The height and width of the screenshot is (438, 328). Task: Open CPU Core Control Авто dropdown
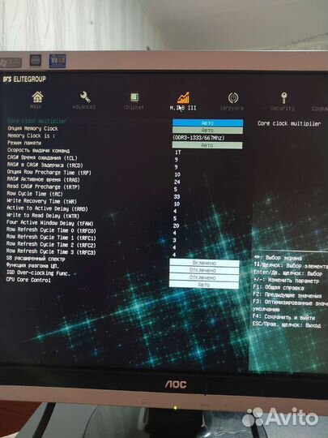204,285
